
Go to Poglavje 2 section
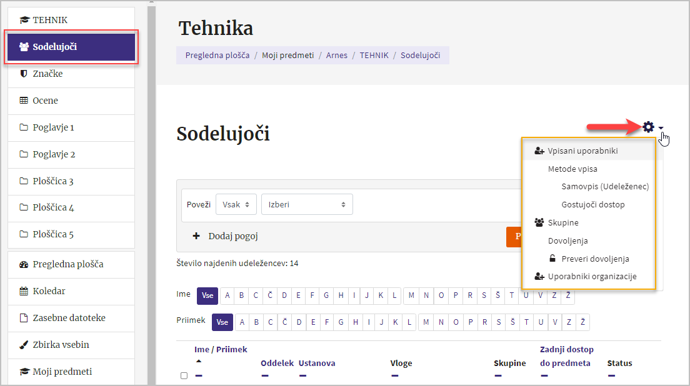pyautogui.click(x=71, y=154)
